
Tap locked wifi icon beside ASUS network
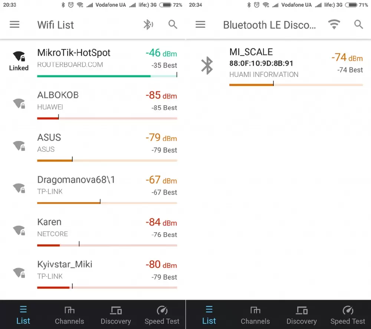pyautogui.click(x=19, y=146)
